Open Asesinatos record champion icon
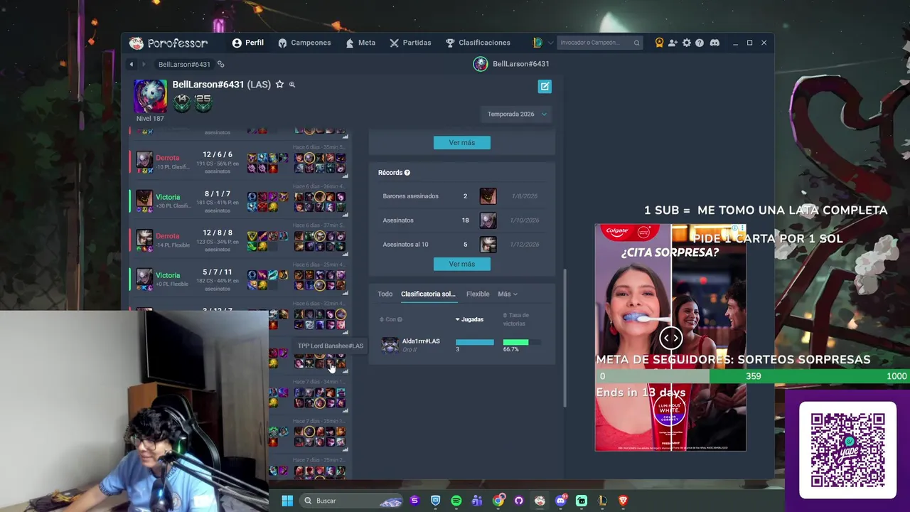This screenshot has height=512, width=910. (488, 220)
